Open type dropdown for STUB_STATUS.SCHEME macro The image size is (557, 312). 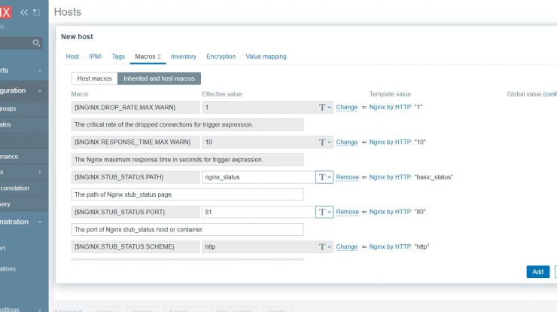pos(324,246)
